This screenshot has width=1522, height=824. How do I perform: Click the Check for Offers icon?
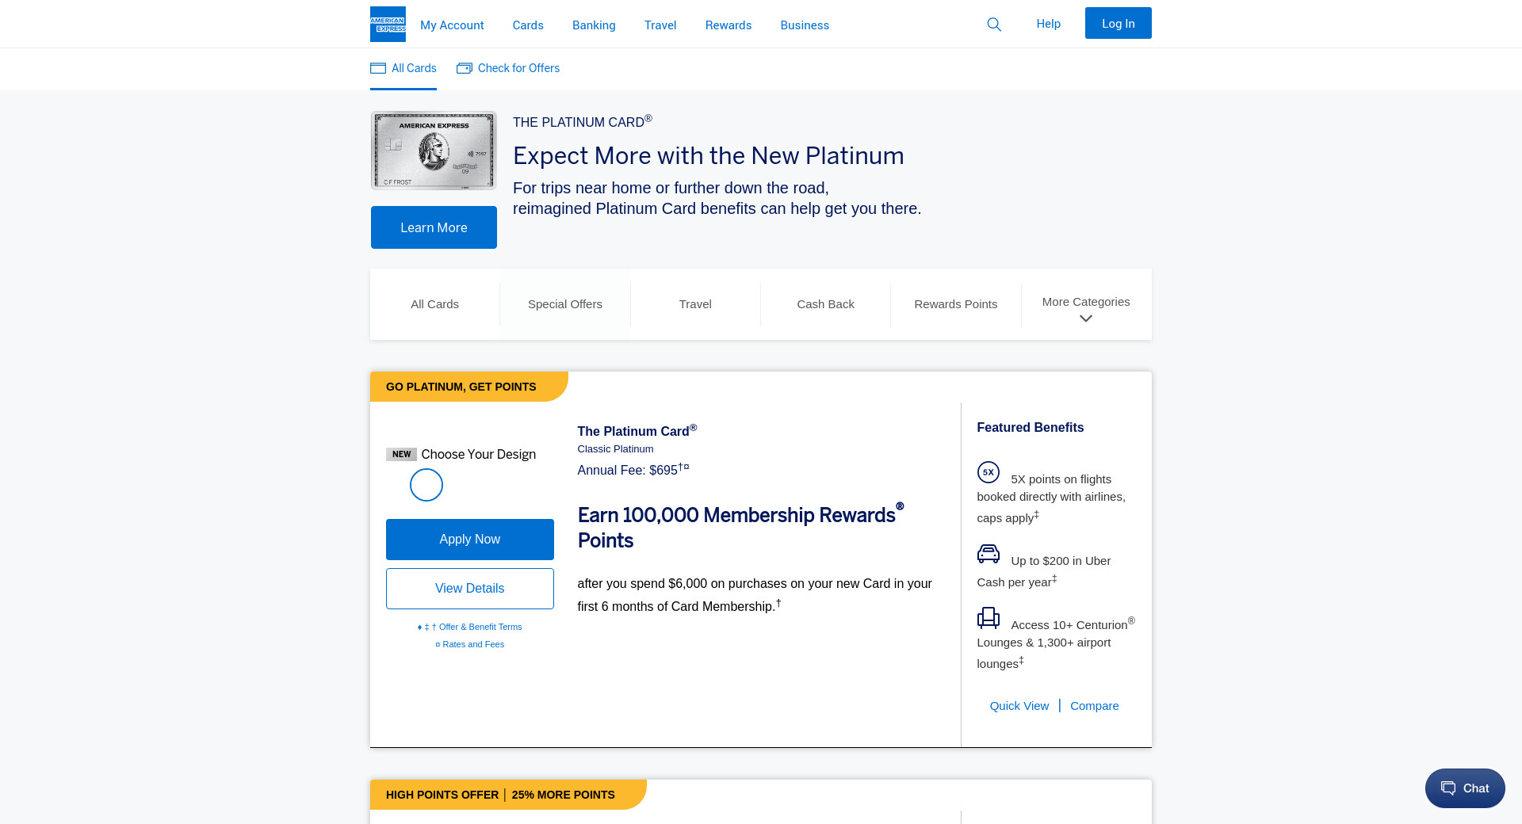pyautogui.click(x=465, y=68)
